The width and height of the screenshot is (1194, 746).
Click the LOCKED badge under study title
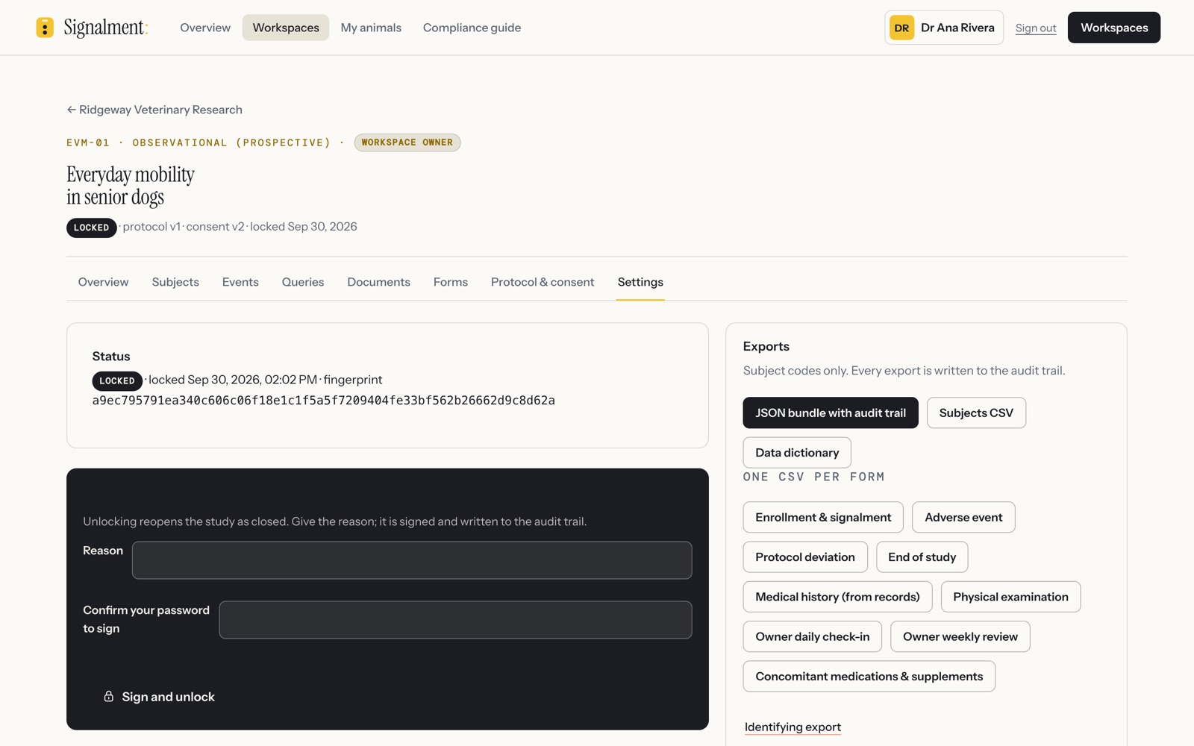[91, 228]
